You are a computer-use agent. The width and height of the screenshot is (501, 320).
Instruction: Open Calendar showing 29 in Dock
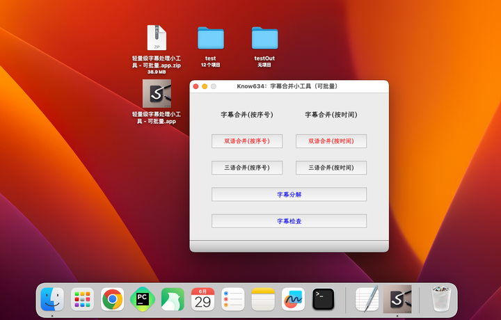202,299
